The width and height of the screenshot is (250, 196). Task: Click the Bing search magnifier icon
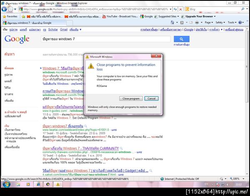tap(242, 9)
